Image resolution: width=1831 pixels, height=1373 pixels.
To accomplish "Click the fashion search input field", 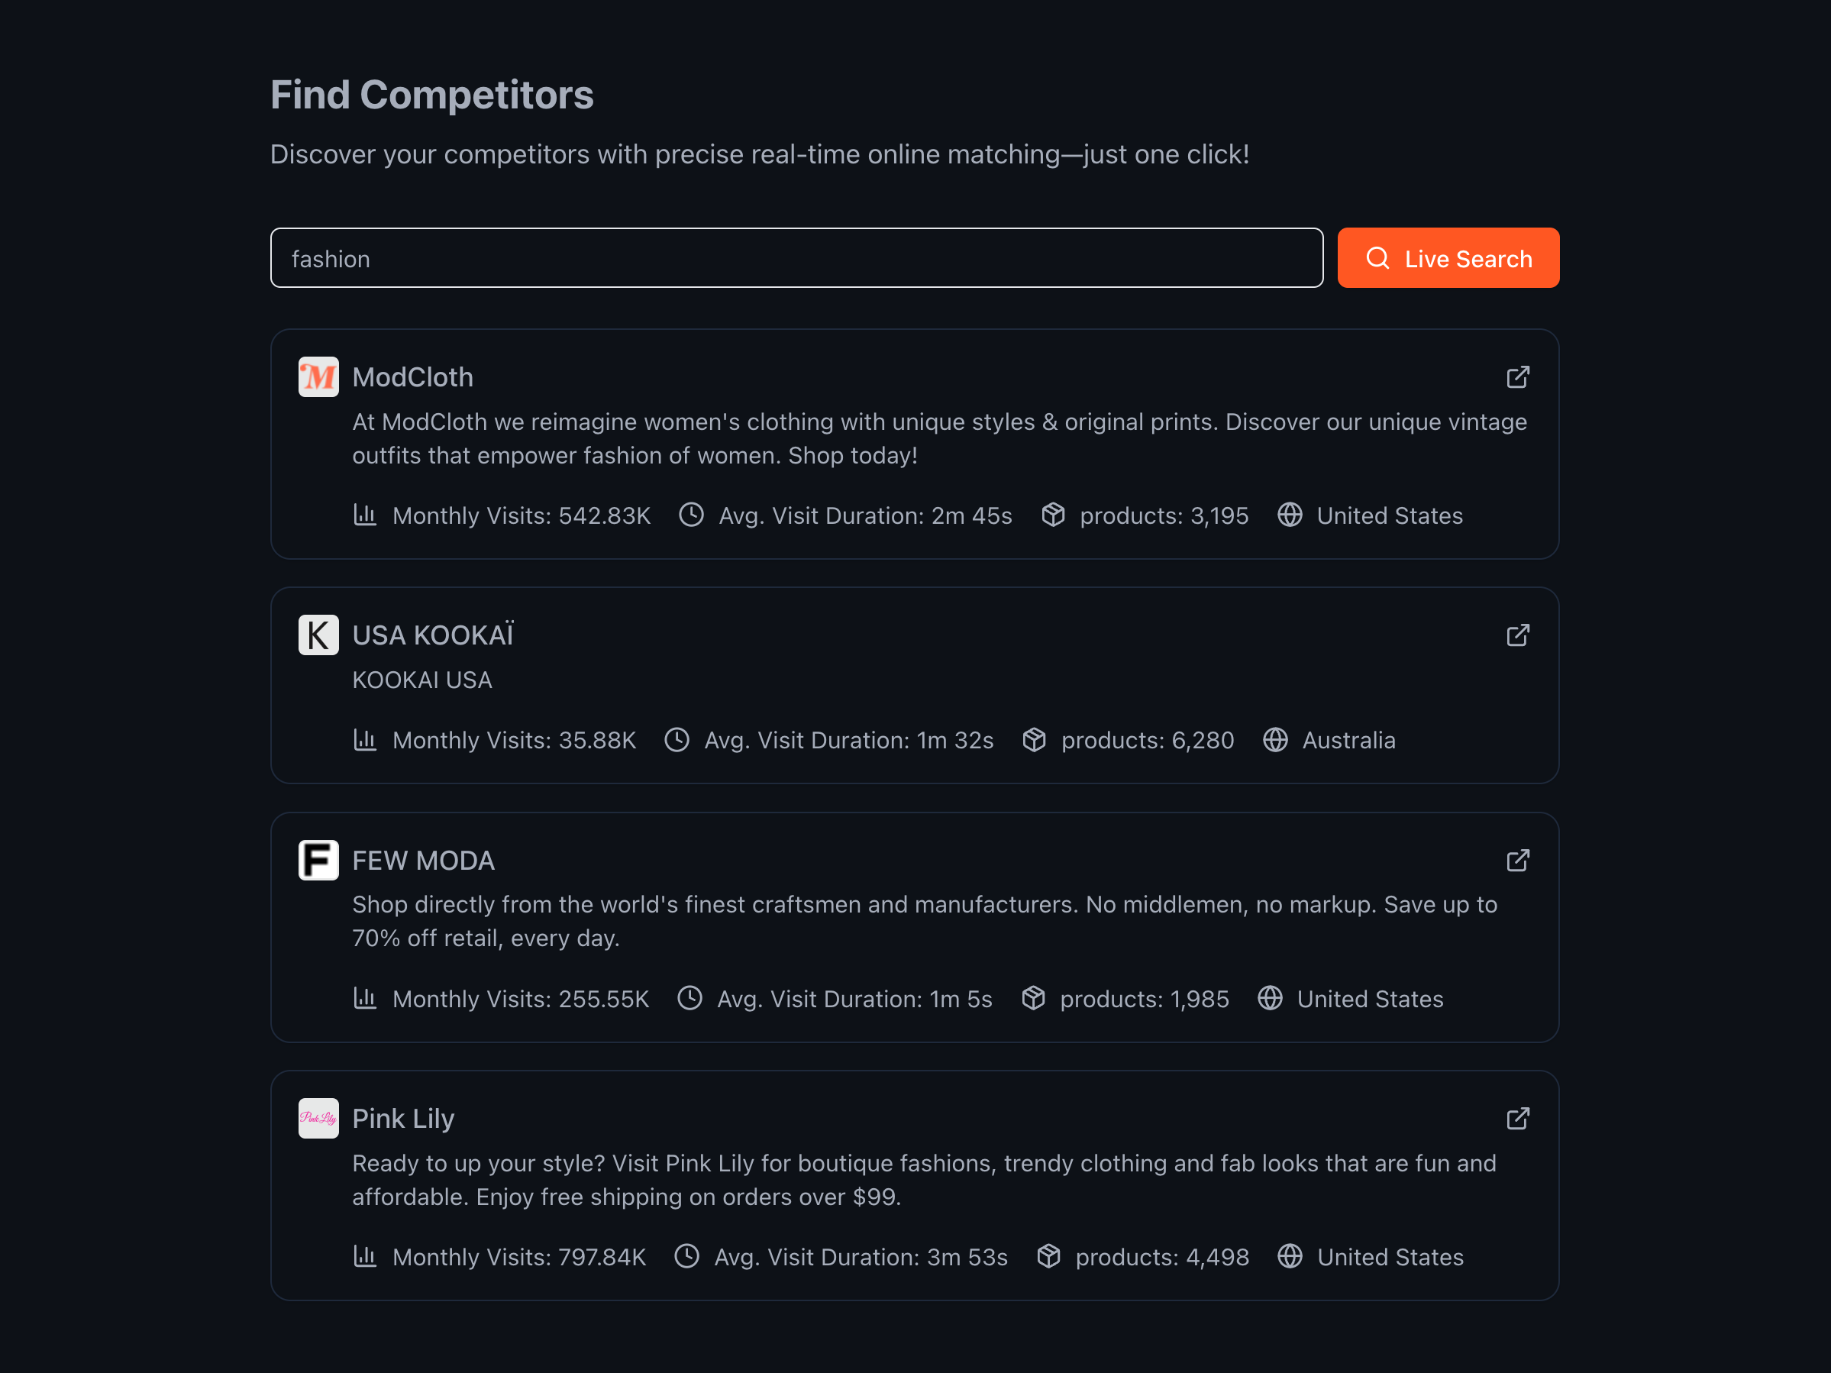I will point(795,257).
